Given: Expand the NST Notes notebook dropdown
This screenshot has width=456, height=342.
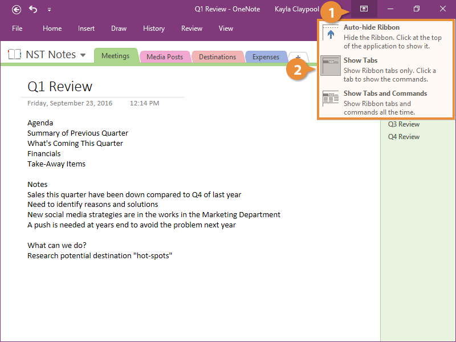Looking at the screenshot, I should (x=83, y=55).
